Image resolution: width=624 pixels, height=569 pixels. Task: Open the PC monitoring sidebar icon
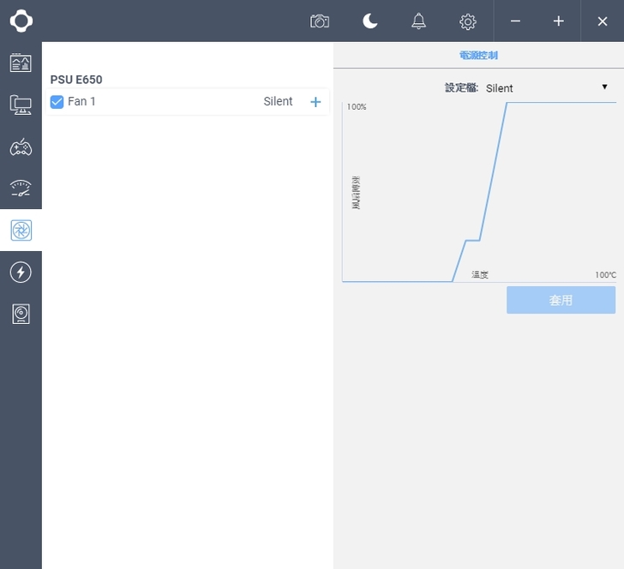coord(21,105)
